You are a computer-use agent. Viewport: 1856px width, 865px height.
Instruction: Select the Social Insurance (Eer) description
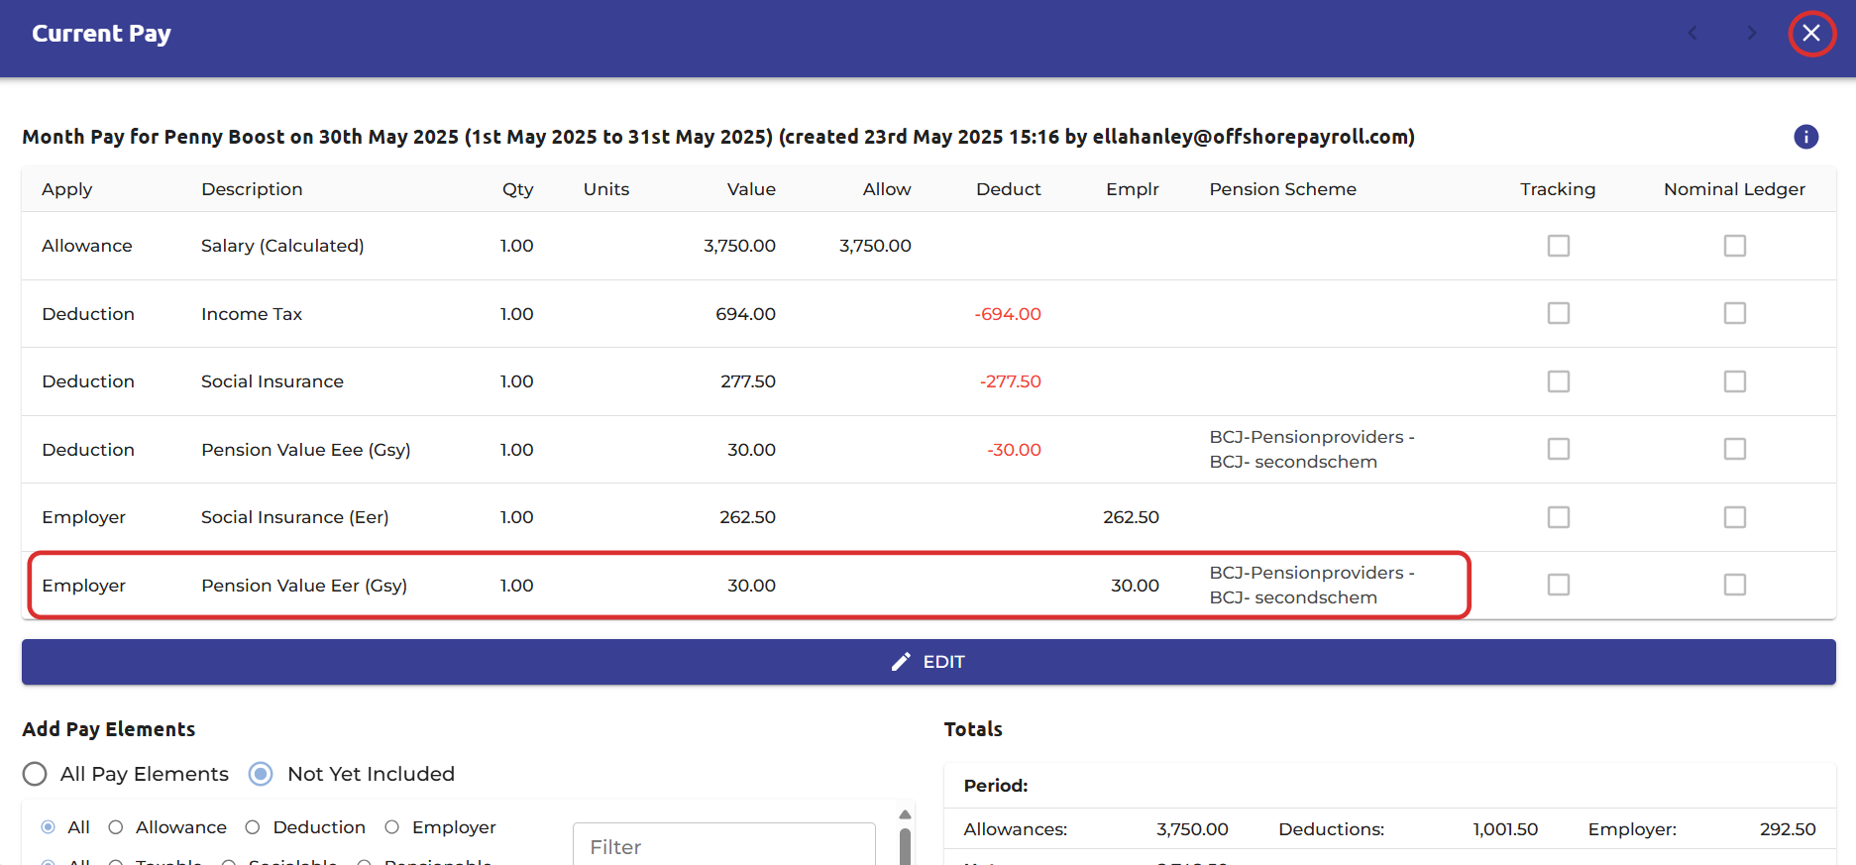(x=295, y=517)
